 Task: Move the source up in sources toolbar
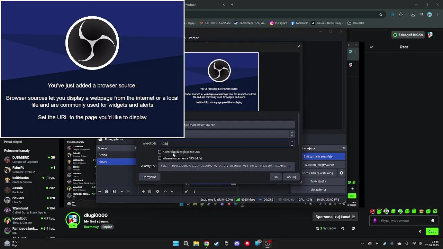tap(165, 191)
